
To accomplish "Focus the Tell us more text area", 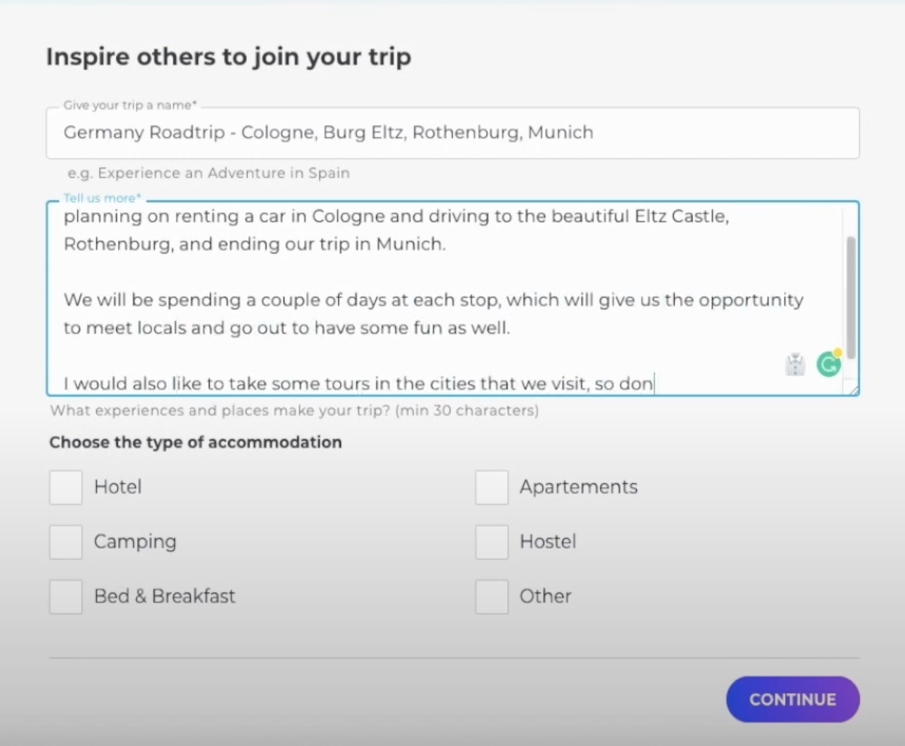I will point(421,299).
